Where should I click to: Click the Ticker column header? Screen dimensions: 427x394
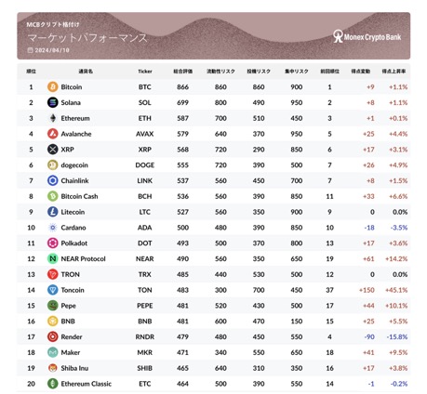145,72
